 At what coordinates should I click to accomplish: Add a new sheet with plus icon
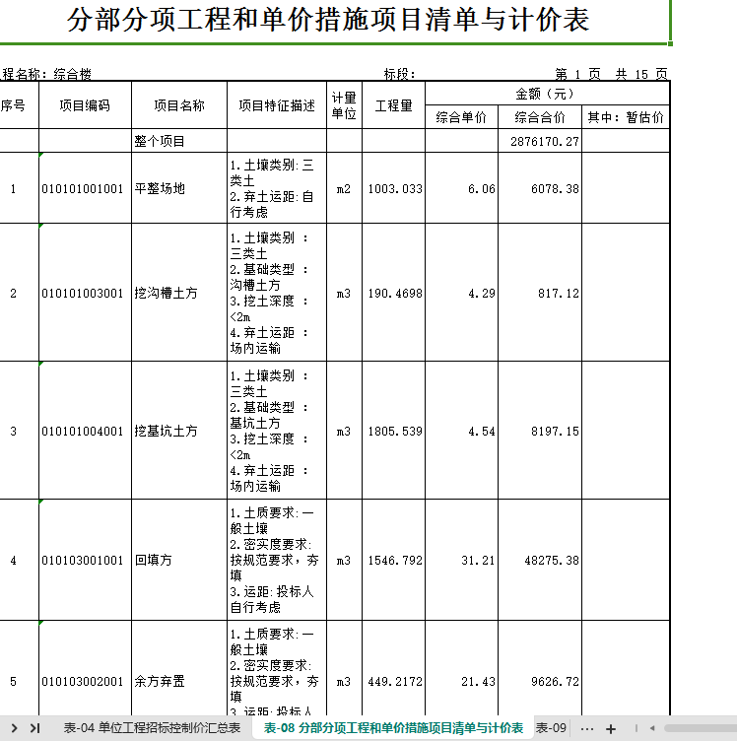pyautogui.click(x=611, y=729)
